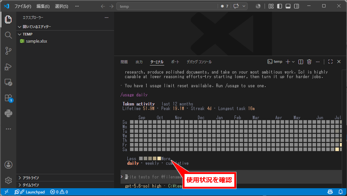Image resolution: width=347 pixels, height=196 pixels.
Task: Switch to the Output tab (出力)
Action: tap(139, 62)
